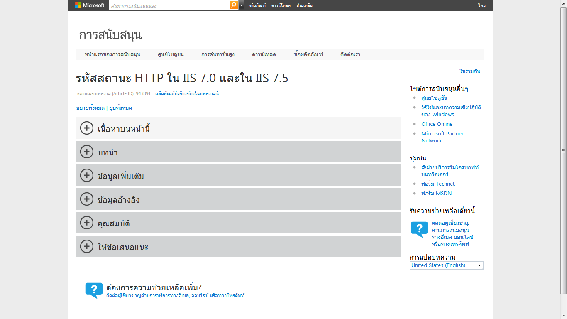Open the ศูนย์โซลูชัน navigation tab
Screen dimensions: 567x319
171,54
